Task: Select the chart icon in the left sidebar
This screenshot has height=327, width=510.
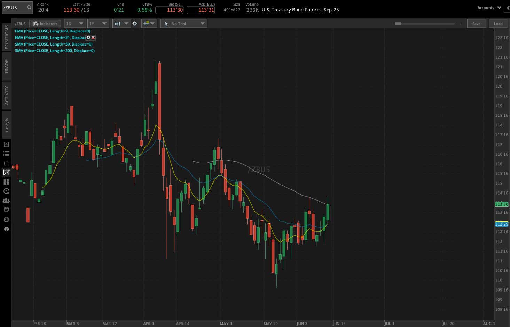Action: pos(6,172)
